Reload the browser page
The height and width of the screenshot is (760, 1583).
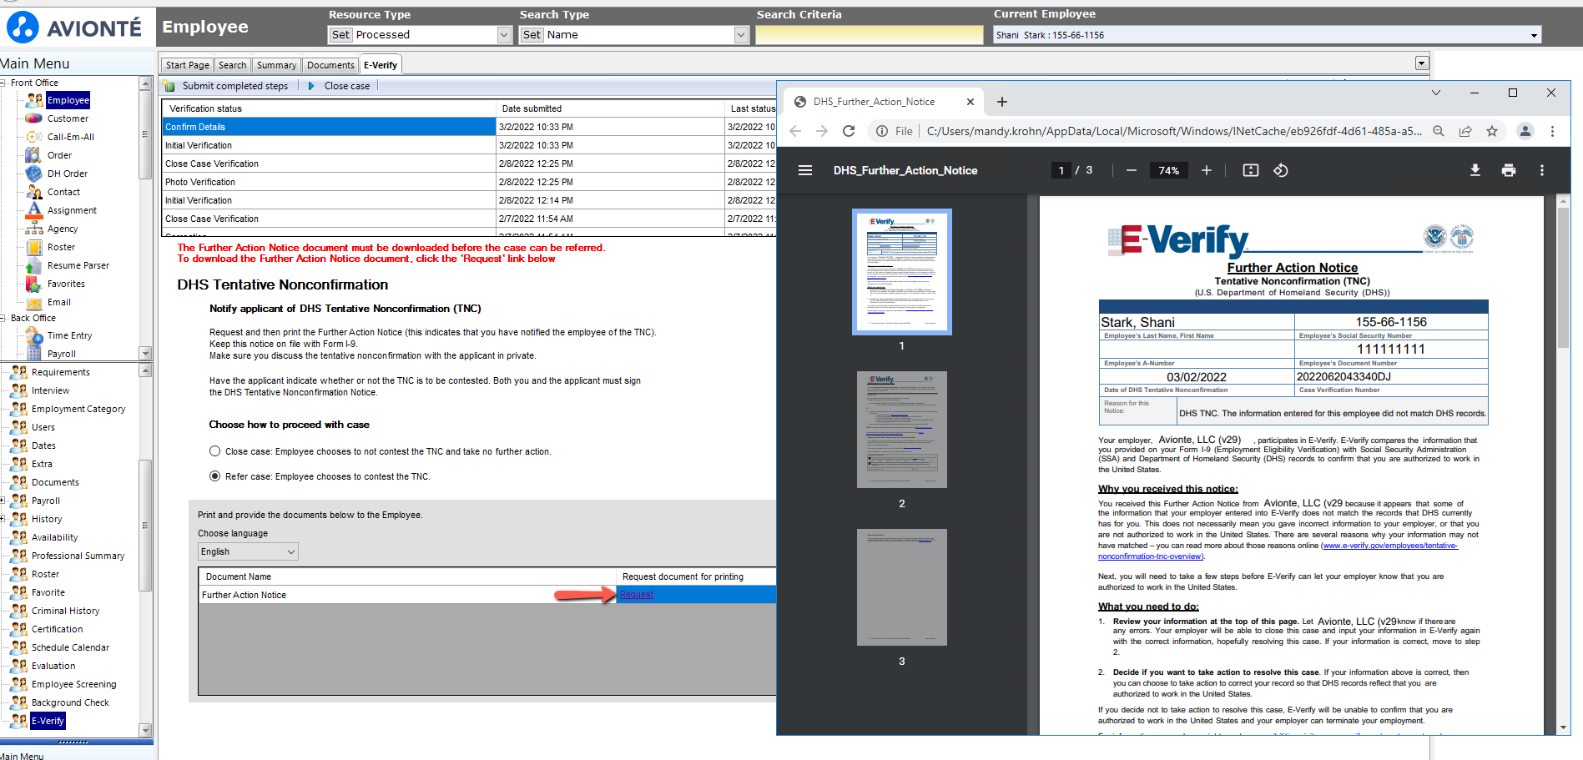coord(849,131)
